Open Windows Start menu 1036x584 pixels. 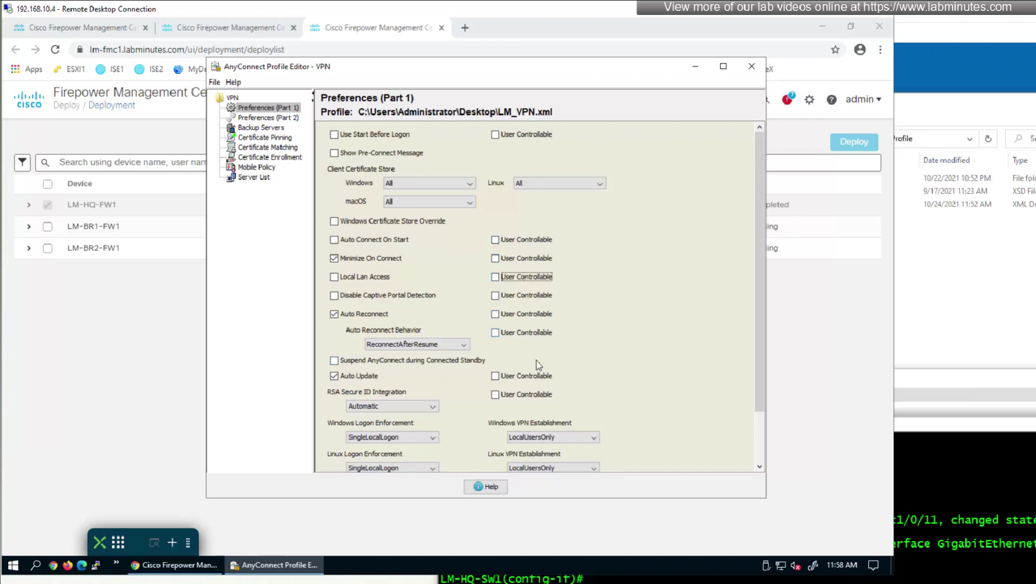coord(13,565)
